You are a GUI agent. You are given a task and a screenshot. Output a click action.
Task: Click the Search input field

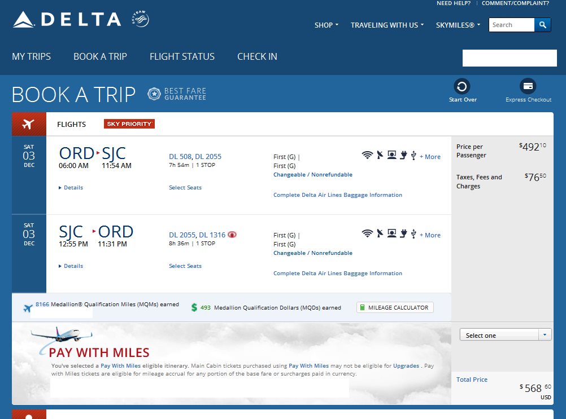click(x=511, y=25)
